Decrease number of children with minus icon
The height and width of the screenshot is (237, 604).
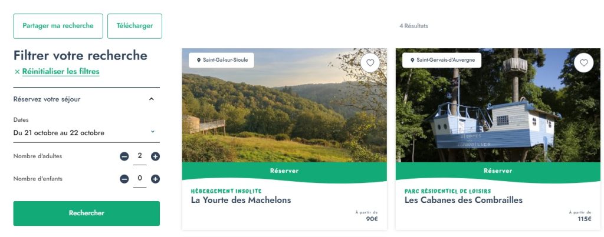pyautogui.click(x=124, y=179)
